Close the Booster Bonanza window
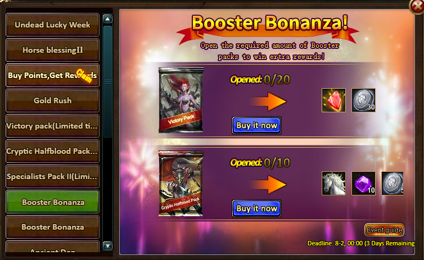The height and width of the screenshot is (260, 424). point(417,7)
